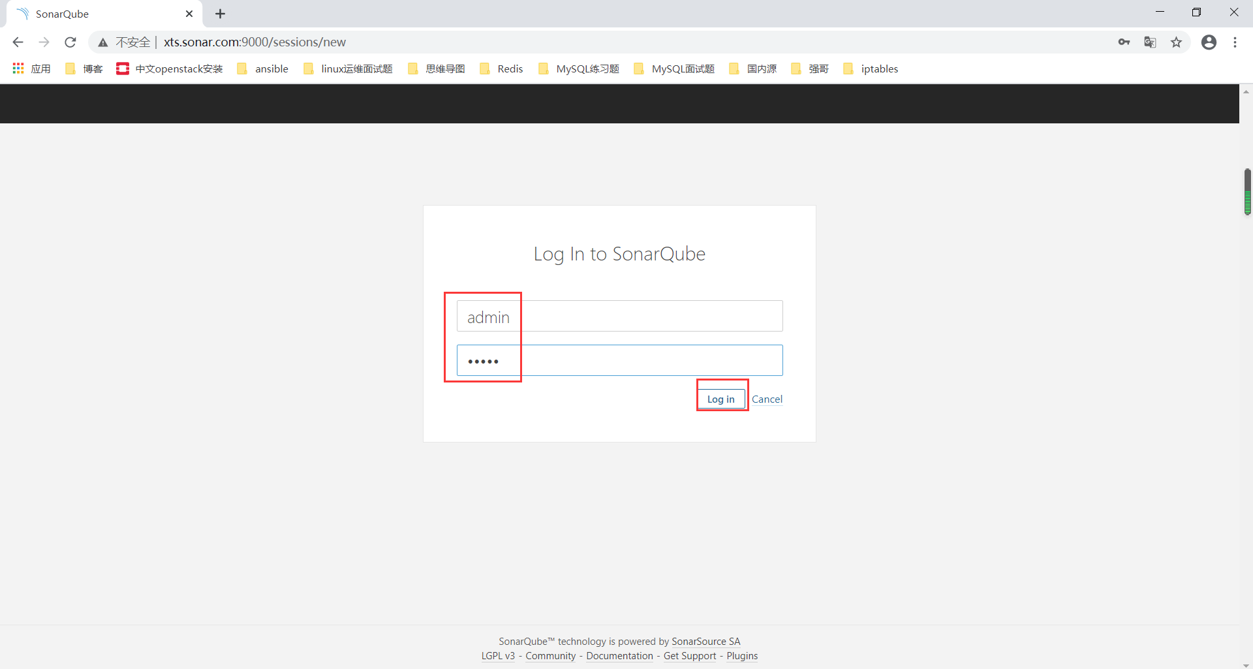This screenshot has height=669, width=1253.
Task: Click the scrollbar down arrow
Action: tap(1246, 665)
